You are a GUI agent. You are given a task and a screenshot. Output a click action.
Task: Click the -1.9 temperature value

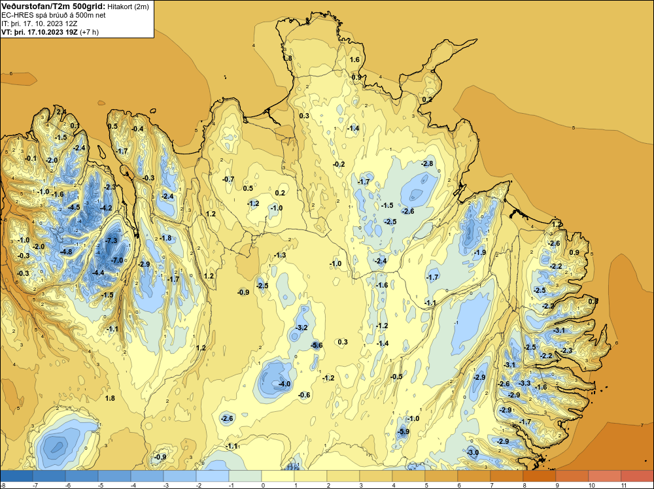480,252
